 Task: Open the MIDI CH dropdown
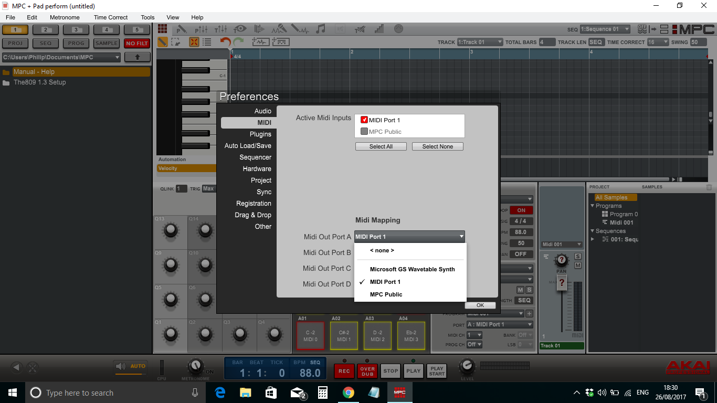[x=475, y=335]
